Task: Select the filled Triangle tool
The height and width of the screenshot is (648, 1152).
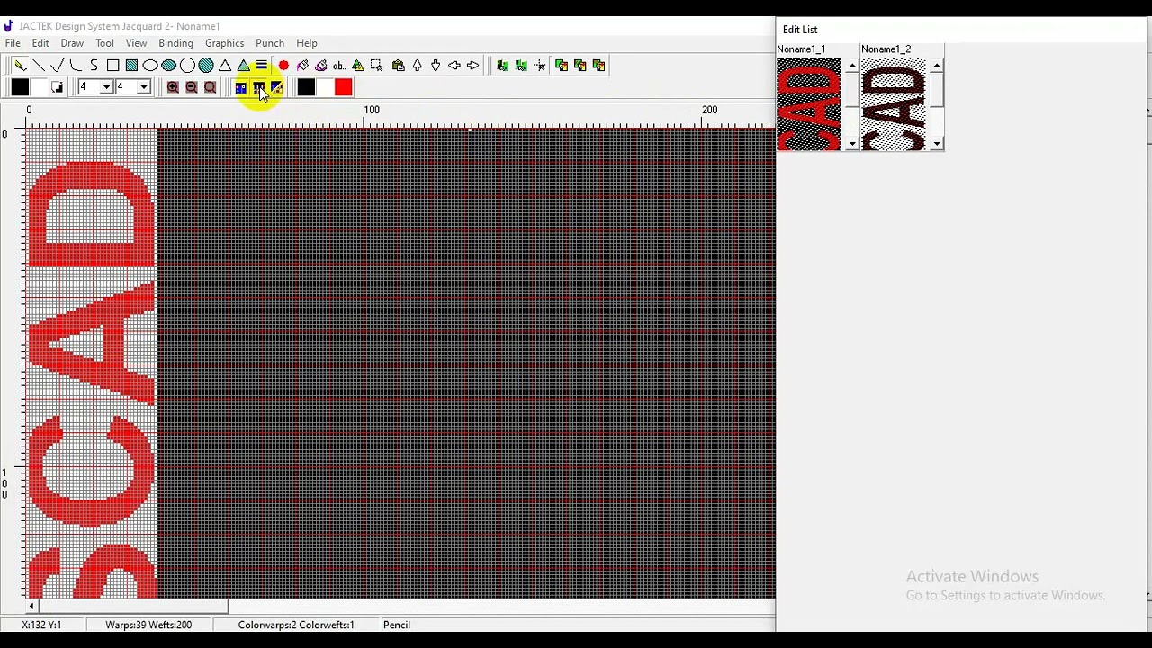Action: (243, 65)
